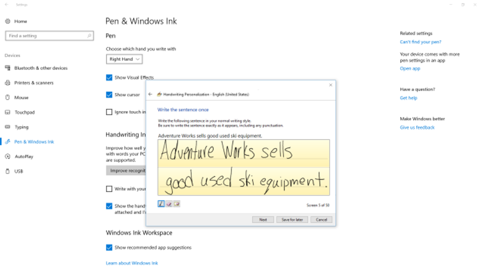Click the search magnifier in Find a setting
The width and height of the screenshot is (481, 270).
[89, 36]
